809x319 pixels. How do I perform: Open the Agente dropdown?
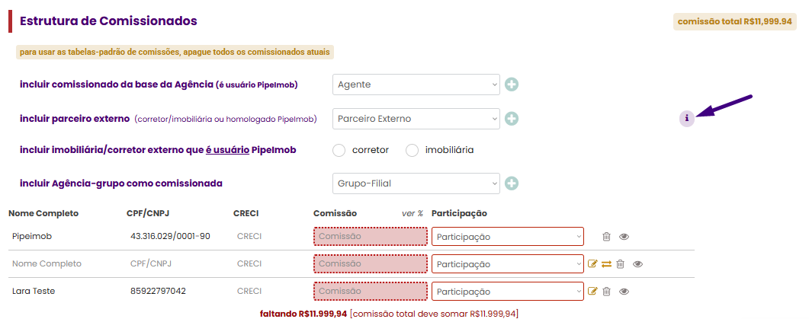point(416,85)
